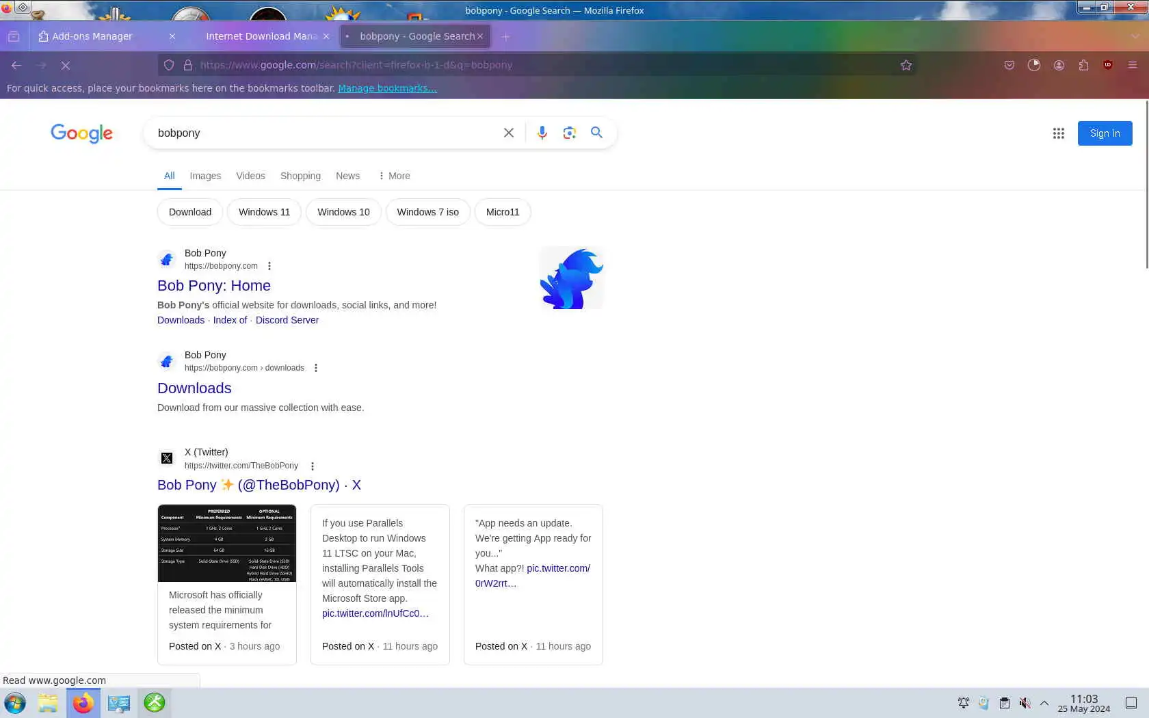Click the Google search magnifier button

click(596, 133)
